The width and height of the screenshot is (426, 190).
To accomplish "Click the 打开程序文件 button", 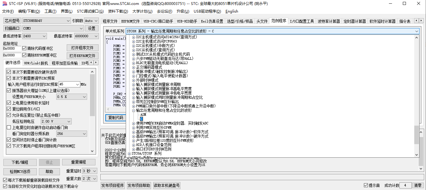I will point(82,48).
